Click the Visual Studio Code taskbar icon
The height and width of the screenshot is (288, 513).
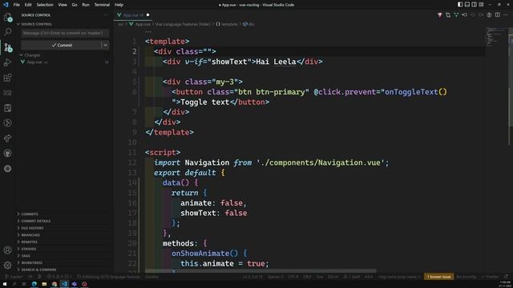(x=64, y=284)
